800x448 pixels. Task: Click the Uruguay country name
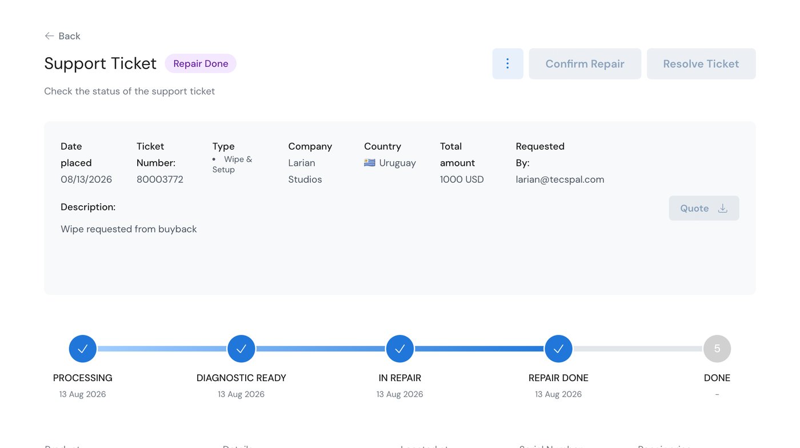coord(398,163)
